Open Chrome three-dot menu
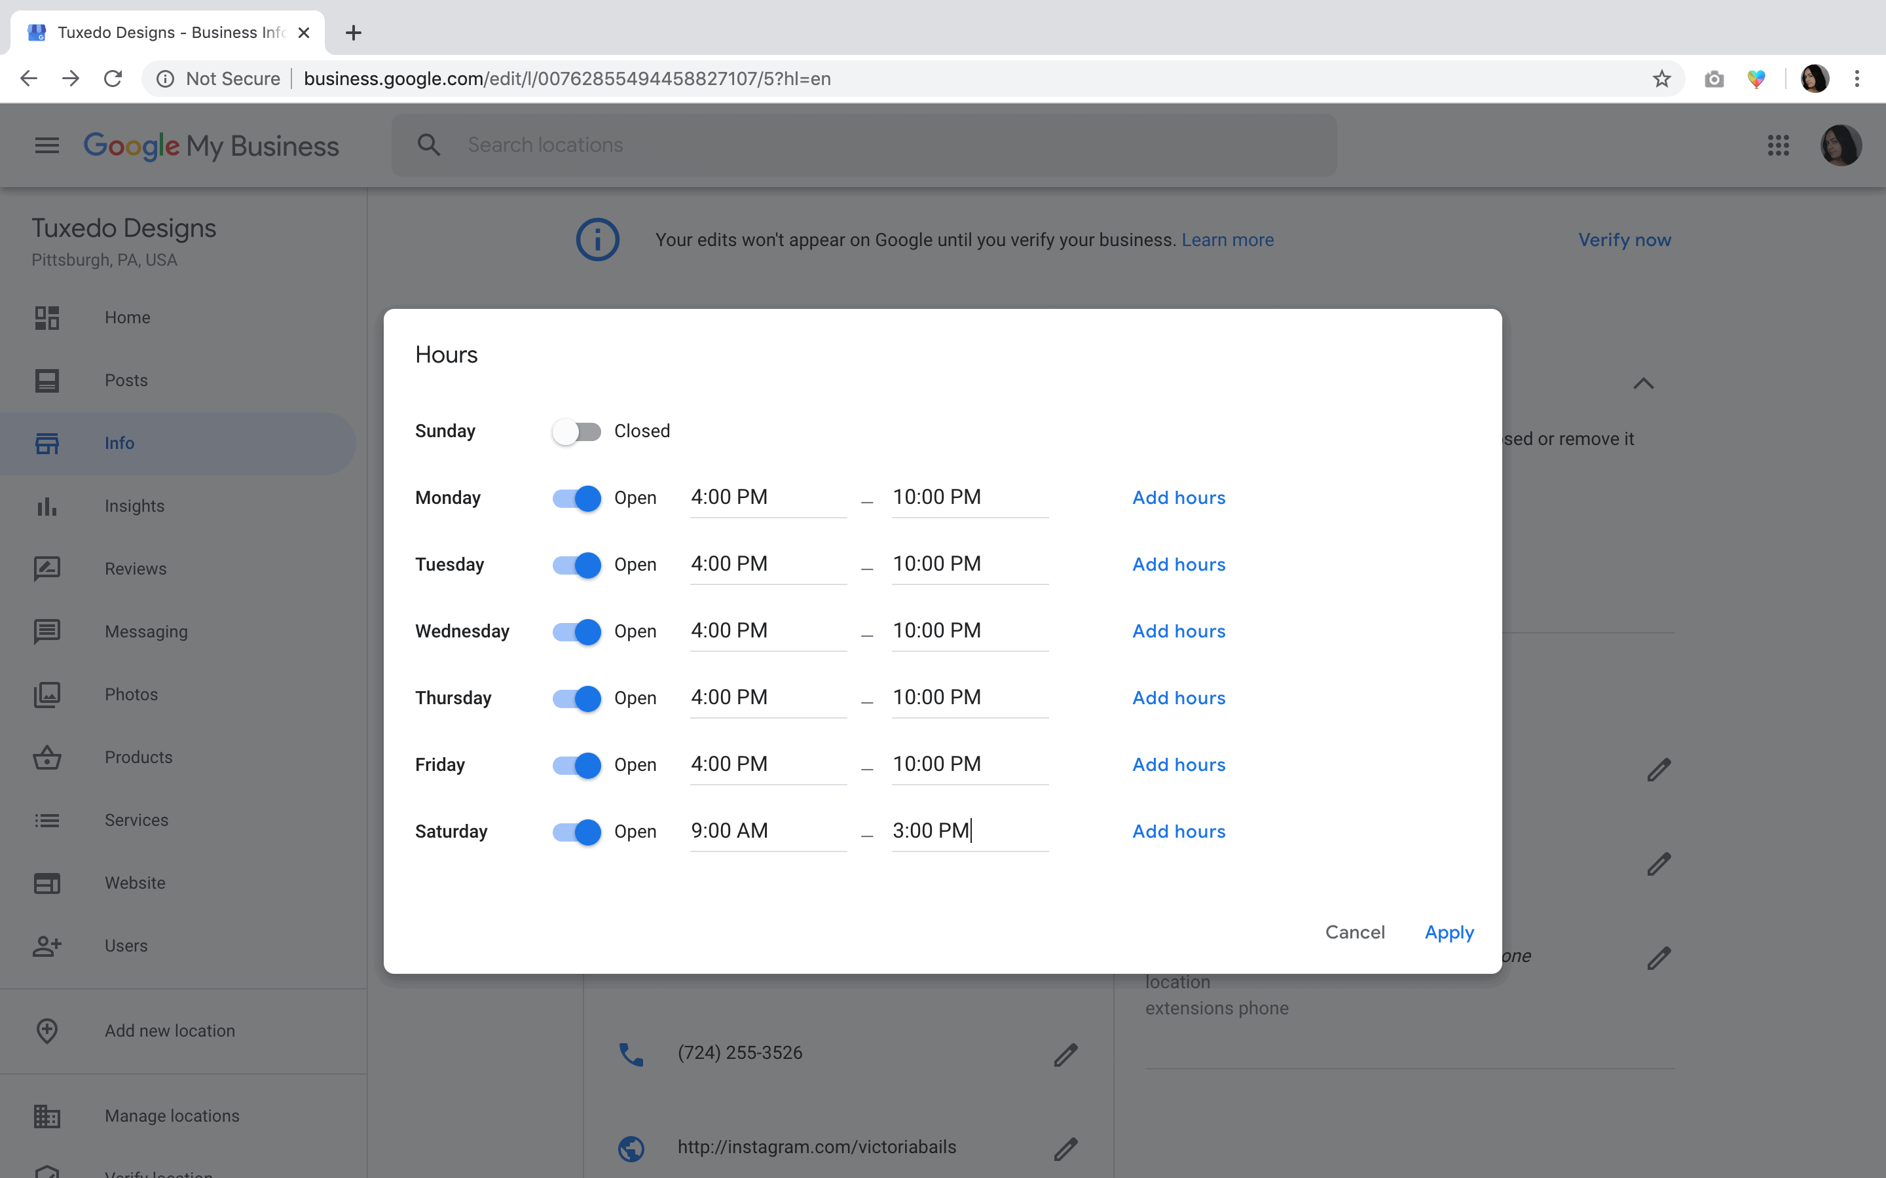The image size is (1886, 1178). [x=1857, y=79]
